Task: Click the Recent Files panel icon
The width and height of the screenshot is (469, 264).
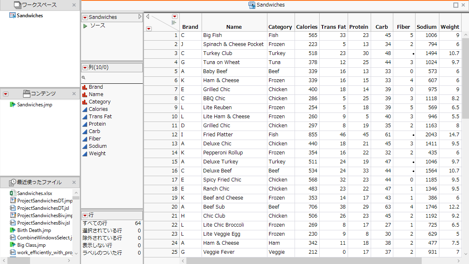Action: click(12, 182)
